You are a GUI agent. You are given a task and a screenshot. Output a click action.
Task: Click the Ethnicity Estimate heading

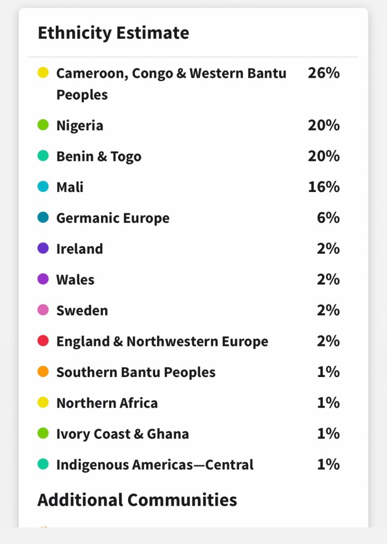tap(113, 33)
